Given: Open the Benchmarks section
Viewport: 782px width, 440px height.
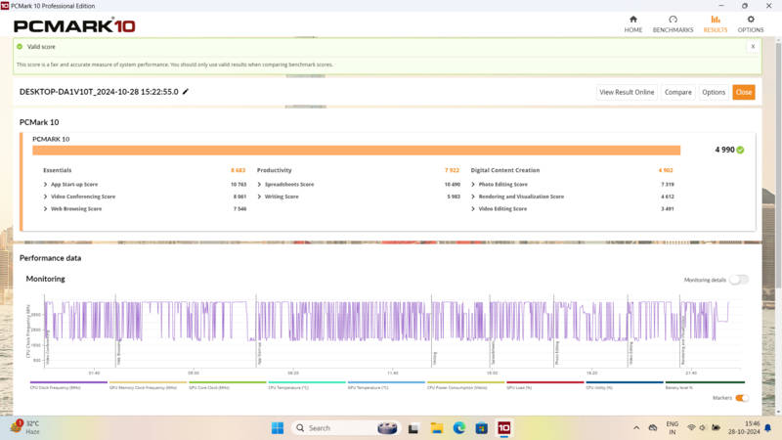Looking at the screenshot, I should [673, 23].
